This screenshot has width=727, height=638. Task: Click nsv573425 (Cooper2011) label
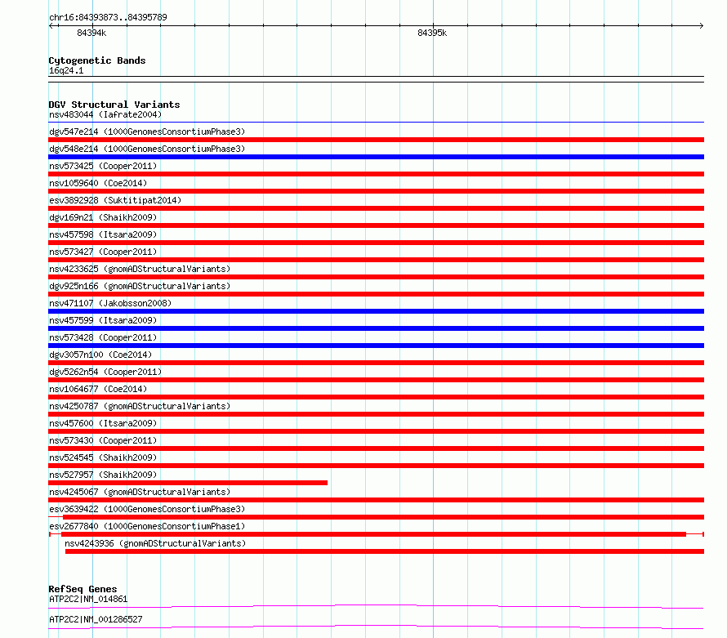(x=103, y=166)
